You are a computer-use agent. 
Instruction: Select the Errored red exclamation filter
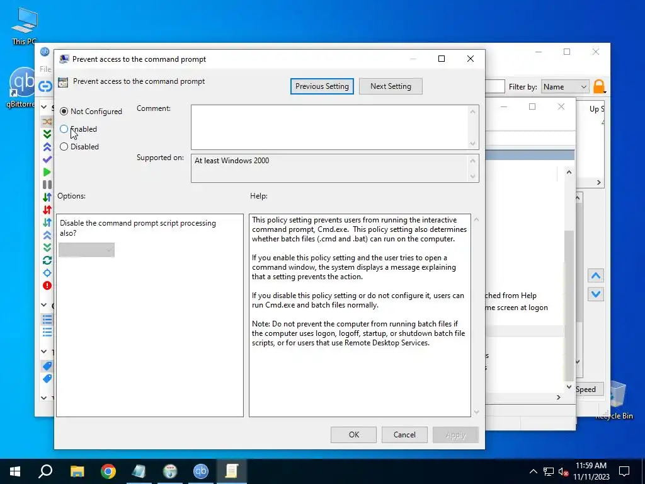coord(47,285)
